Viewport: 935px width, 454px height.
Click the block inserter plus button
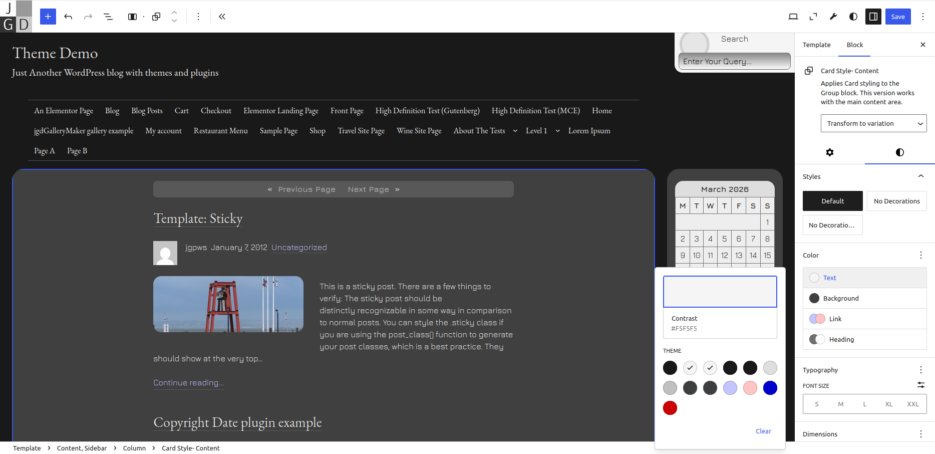48,17
